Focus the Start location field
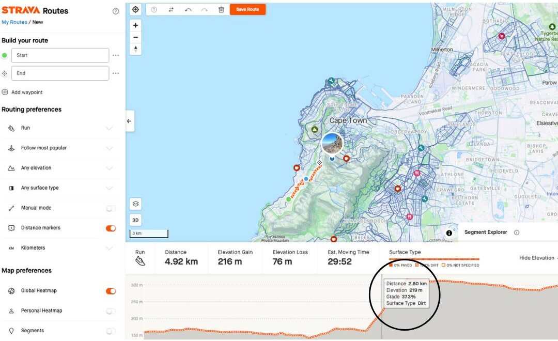The image size is (558, 341). [60, 55]
